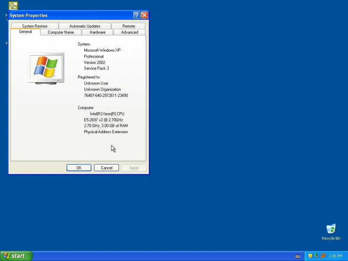Switch to the Hardware tab
This screenshot has height=261, width=348.
point(98,32)
